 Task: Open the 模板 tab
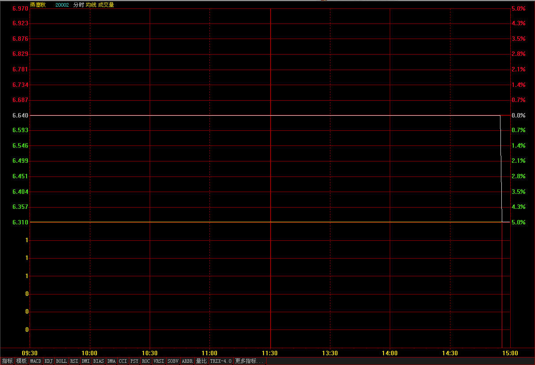pos(21,361)
